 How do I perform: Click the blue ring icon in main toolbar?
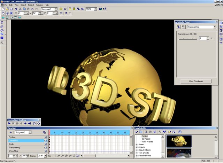coord(65,9)
